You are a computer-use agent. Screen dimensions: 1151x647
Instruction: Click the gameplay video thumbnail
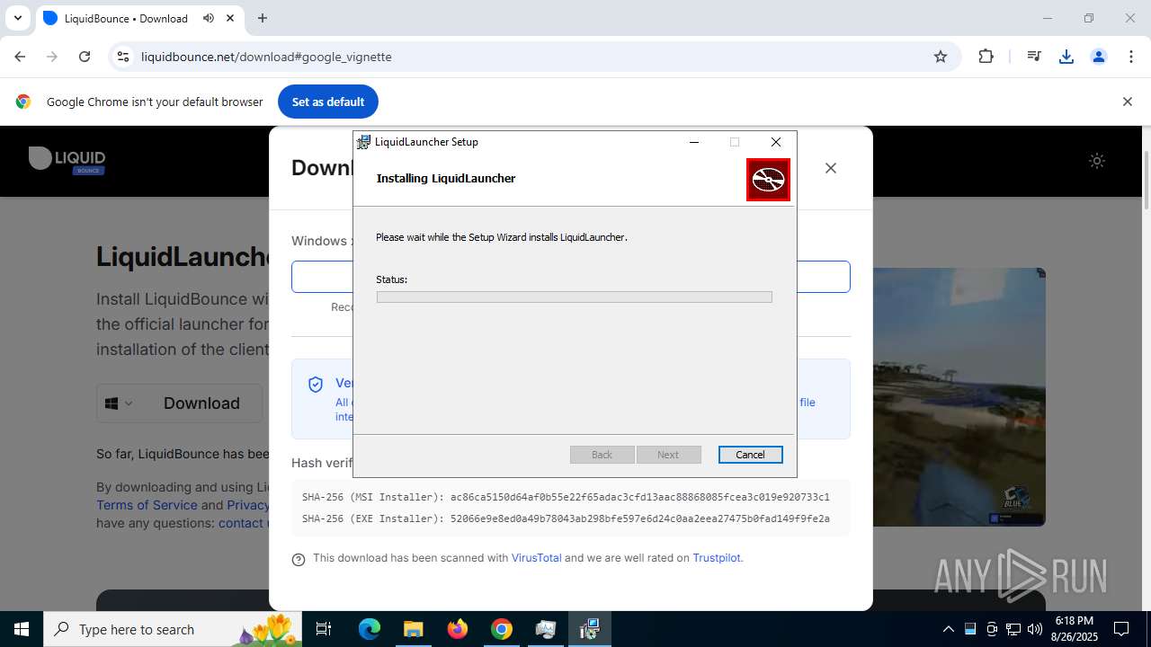[959, 396]
